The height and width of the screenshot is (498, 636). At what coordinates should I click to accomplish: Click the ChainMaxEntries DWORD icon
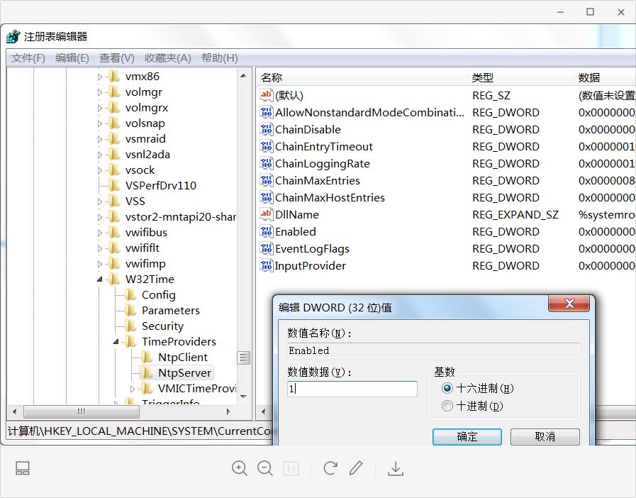[x=266, y=181]
